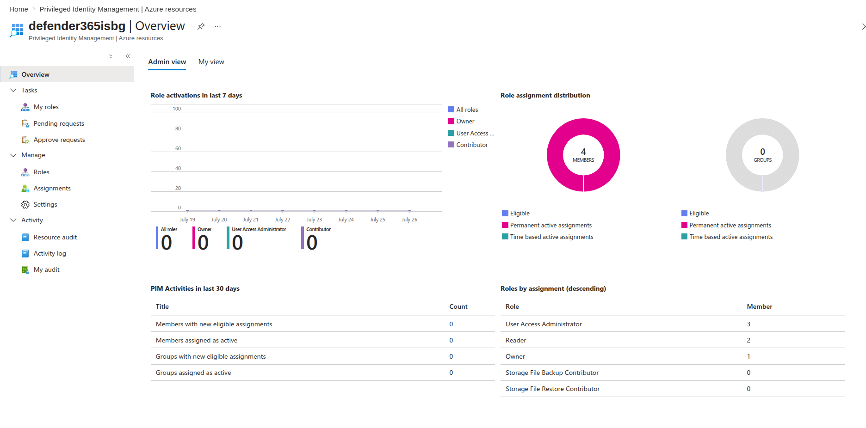Click the Contributor legend color swatch
This screenshot has width=866, height=428.
tap(451, 145)
